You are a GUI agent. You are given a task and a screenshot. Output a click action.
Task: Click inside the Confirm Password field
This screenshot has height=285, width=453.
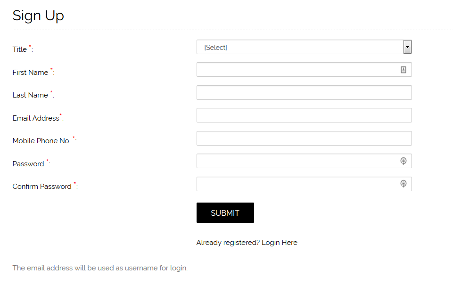tap(297, 184)
